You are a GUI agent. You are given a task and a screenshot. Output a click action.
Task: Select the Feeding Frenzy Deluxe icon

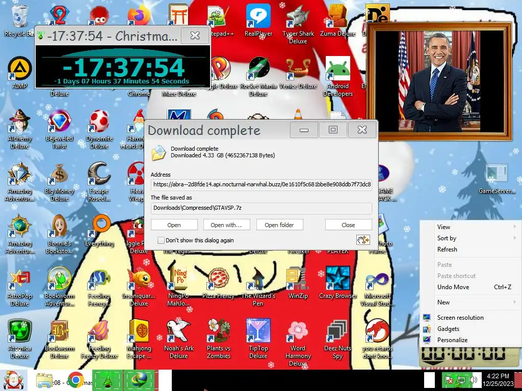pyautogui.click(x=99, y=339)
